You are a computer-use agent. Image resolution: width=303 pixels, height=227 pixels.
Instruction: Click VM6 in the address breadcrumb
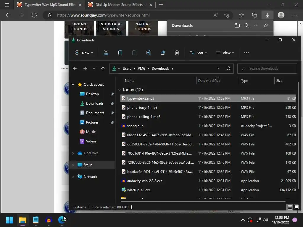141,69
